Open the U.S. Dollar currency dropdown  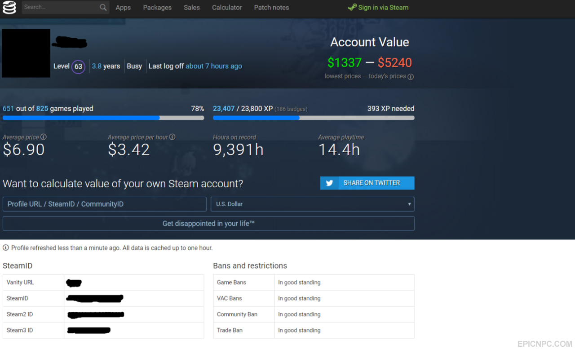(313, 204)
